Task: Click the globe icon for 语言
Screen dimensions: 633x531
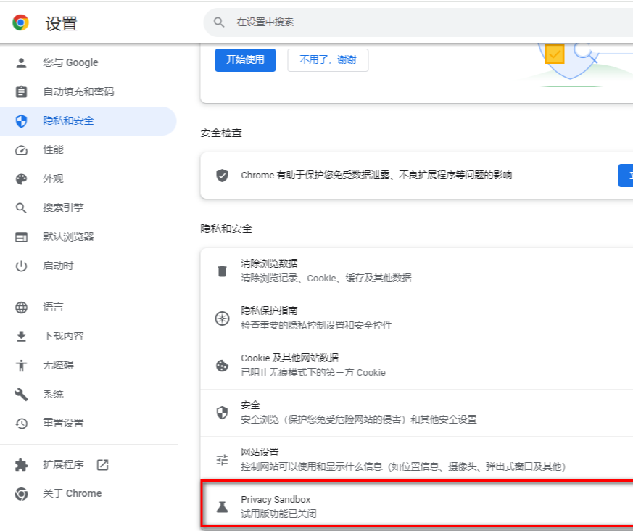Action: coord(22,308)
